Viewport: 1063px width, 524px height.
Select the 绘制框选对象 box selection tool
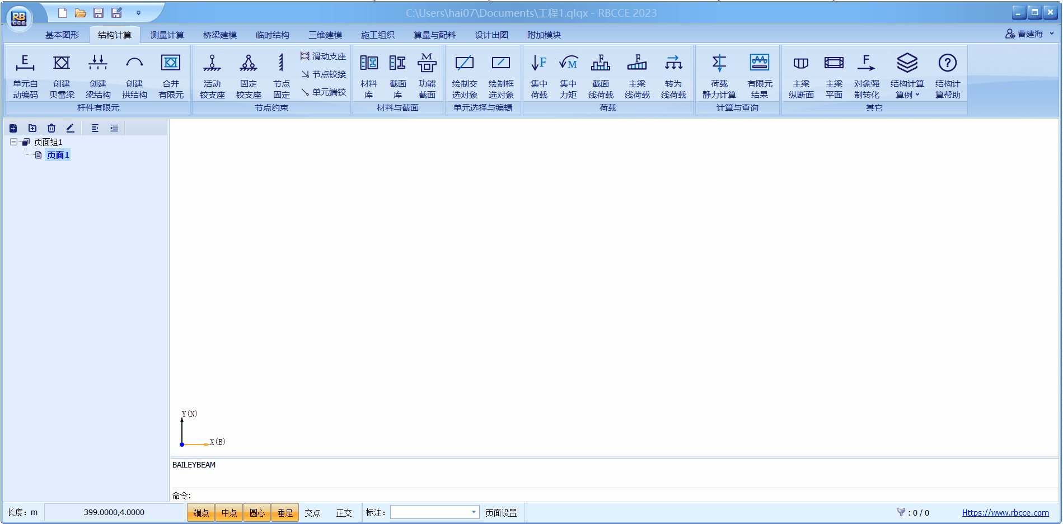[x=501, y=76]
